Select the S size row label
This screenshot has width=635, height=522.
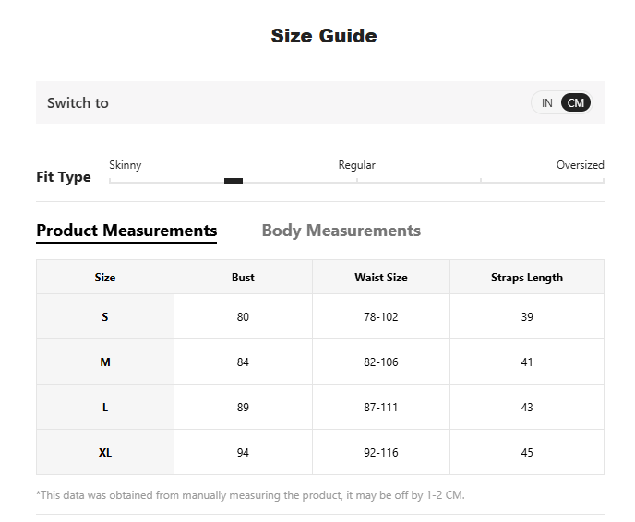tap(105, 317)
